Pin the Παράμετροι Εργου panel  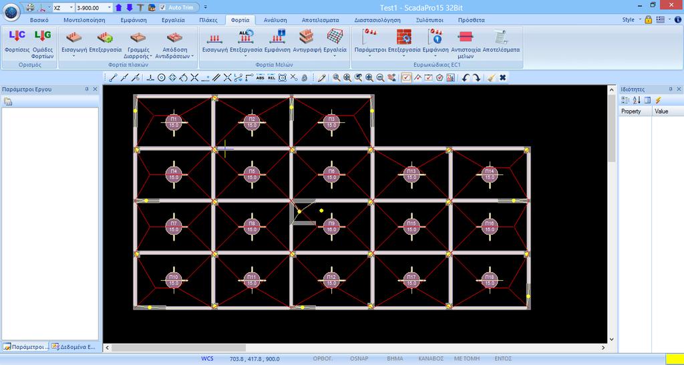(87, 89)
